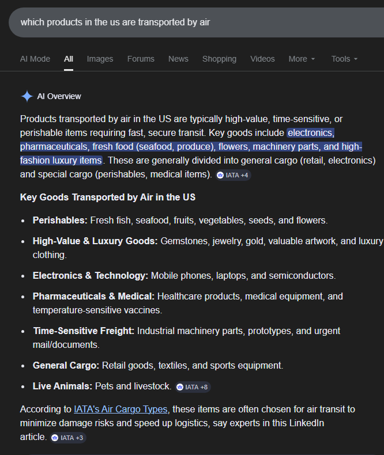Go to the News tab
Screen dimensions: 384x455
(x=178, y=59)
